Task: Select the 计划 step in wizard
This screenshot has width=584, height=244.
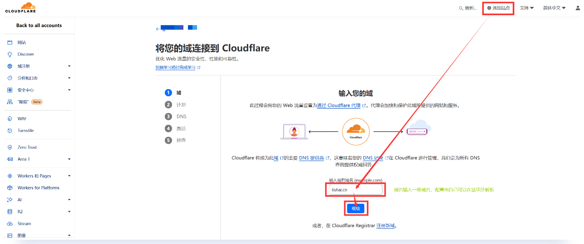Action: (181, 105)
